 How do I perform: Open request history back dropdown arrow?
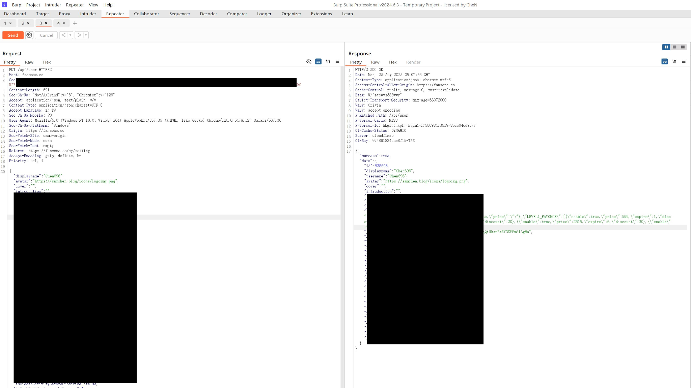pos(70,35)
